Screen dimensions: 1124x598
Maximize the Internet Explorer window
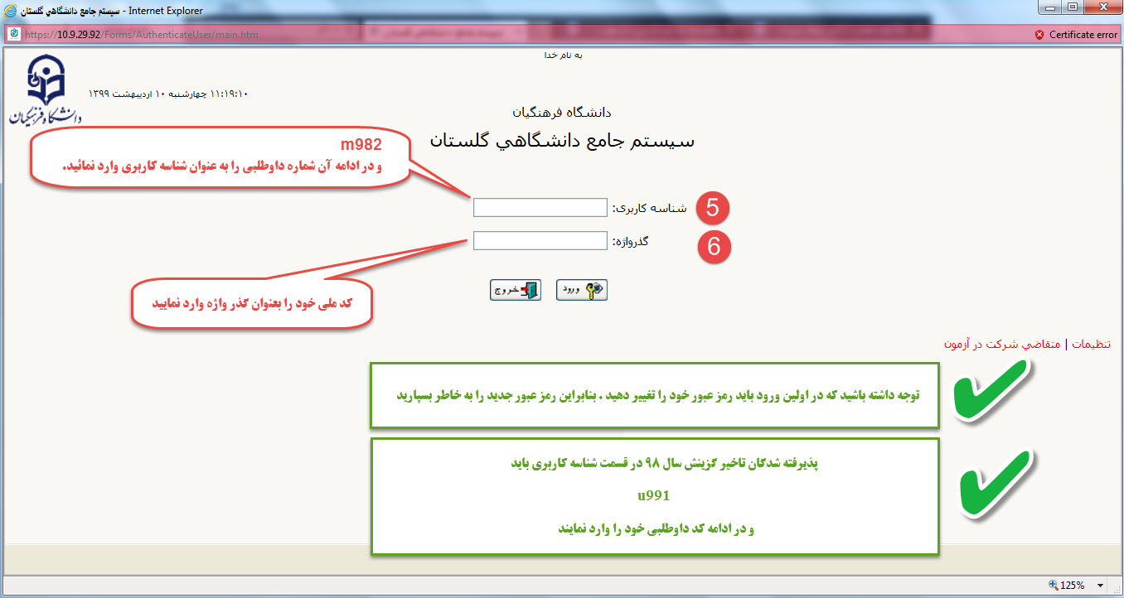1071,10
